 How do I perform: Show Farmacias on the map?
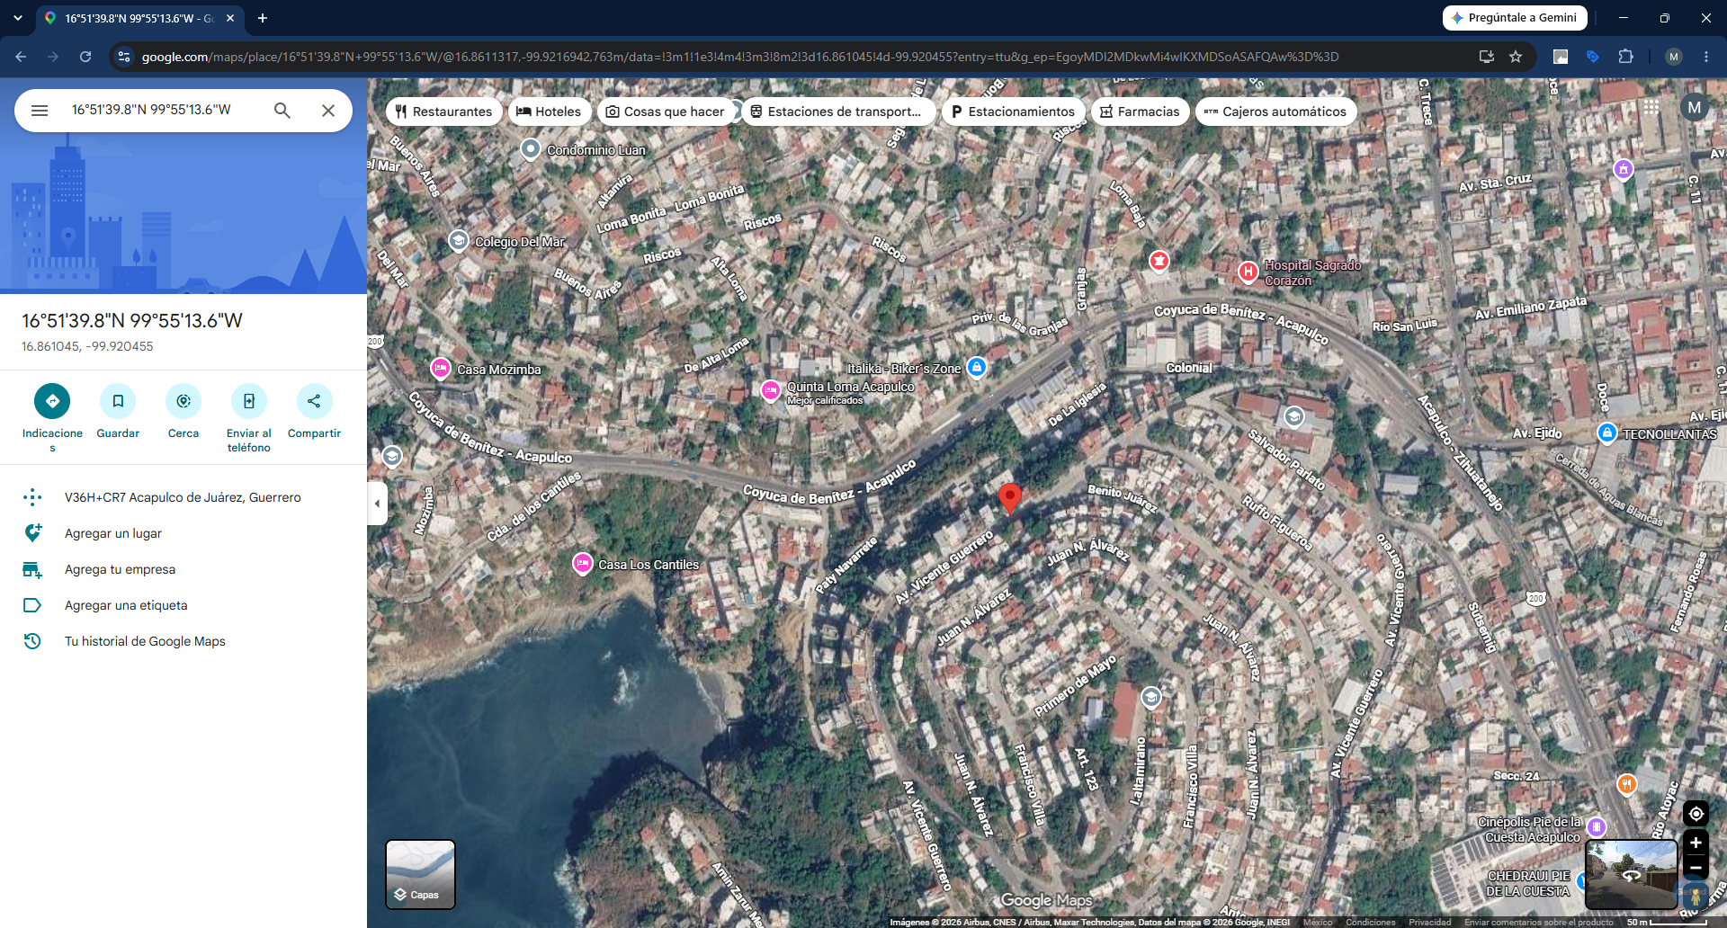click(1140, 112)
